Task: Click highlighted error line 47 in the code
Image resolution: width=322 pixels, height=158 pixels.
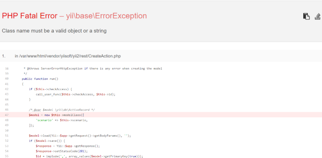Action: tap(161, 115)
